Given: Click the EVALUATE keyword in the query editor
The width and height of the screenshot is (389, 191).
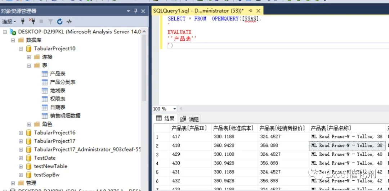Looking at the screenshot, I should 180,32.
